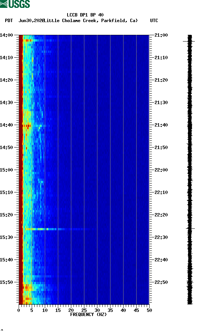Click the 21:00 UTC time label
The width and height of the screenshot is (206, 334).
[x=161, y=35]
